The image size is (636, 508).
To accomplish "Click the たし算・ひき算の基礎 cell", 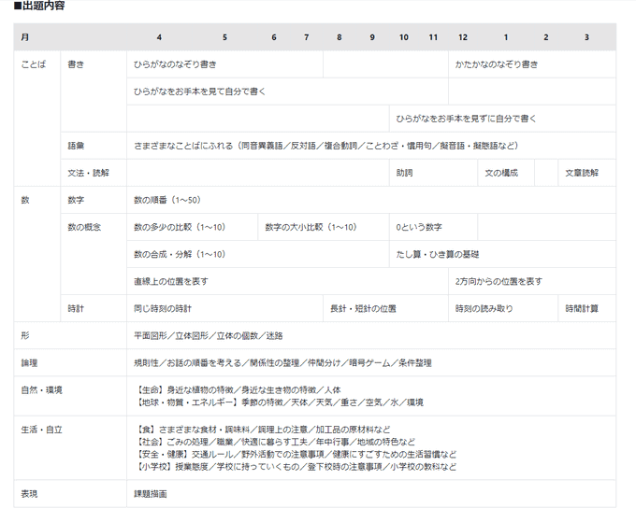I will [x=438, y=254].
